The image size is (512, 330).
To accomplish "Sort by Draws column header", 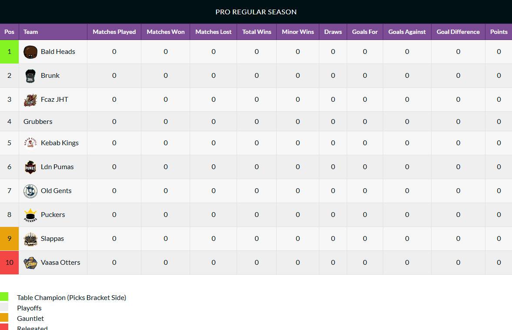I will click(333, 32).
